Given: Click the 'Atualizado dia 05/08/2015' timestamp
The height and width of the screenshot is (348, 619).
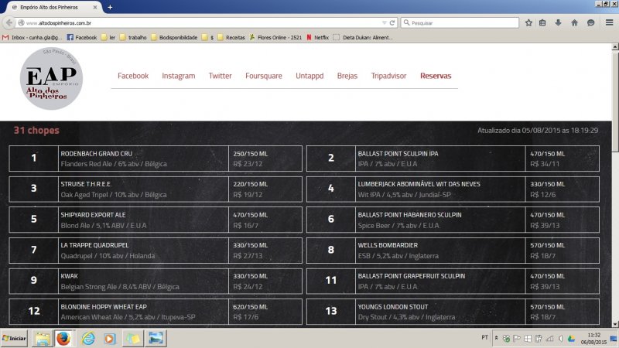Looking at the screenshot, I should [x=538, y=130].
